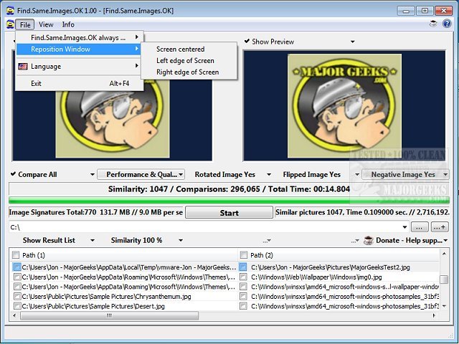Click the Similar pictures 1047 status text
The image size is (459, 344).
point(362,212)
